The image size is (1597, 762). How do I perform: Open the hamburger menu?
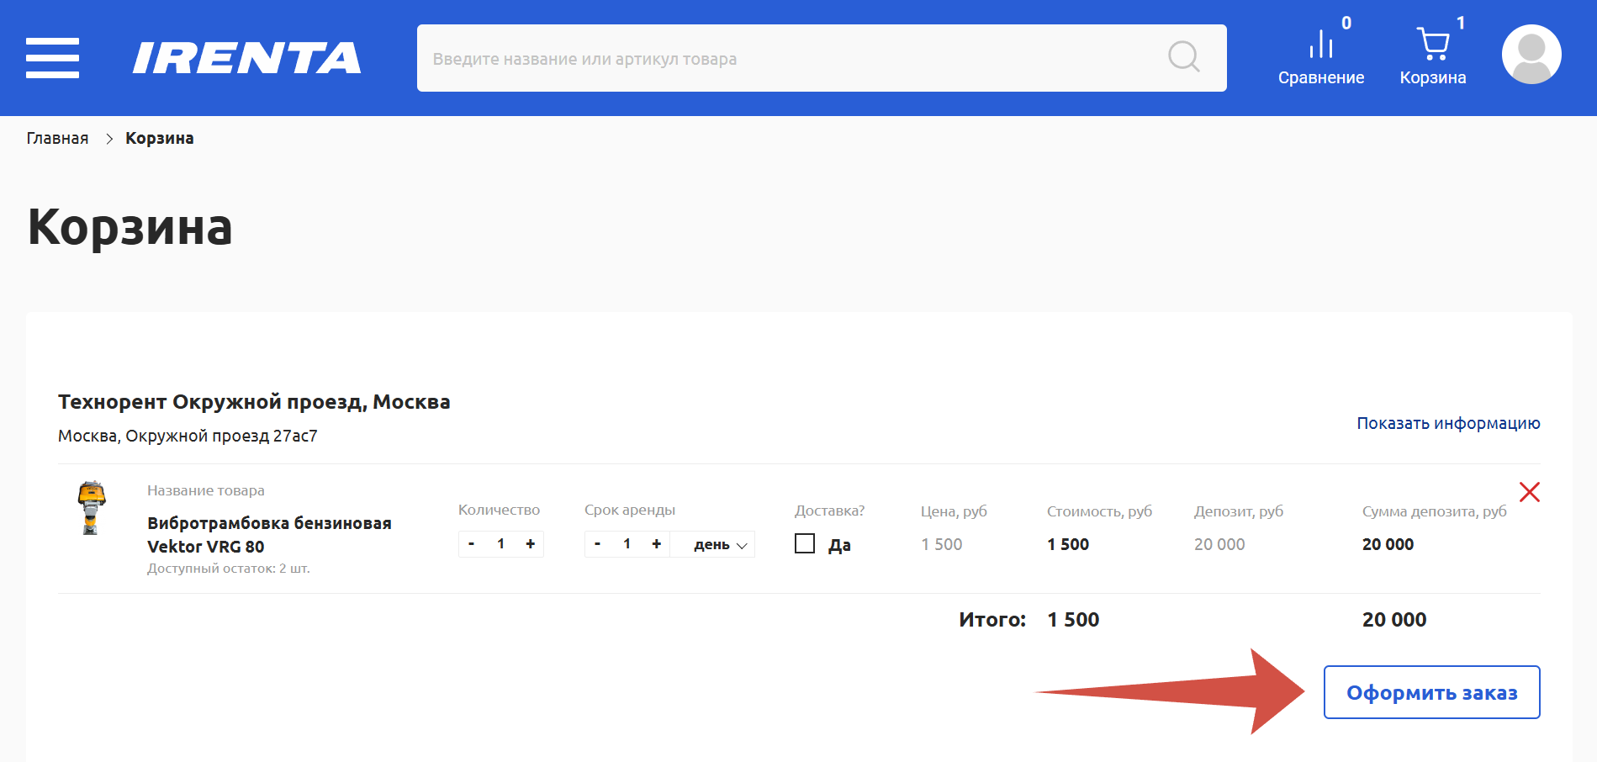[x=52, y=58]
